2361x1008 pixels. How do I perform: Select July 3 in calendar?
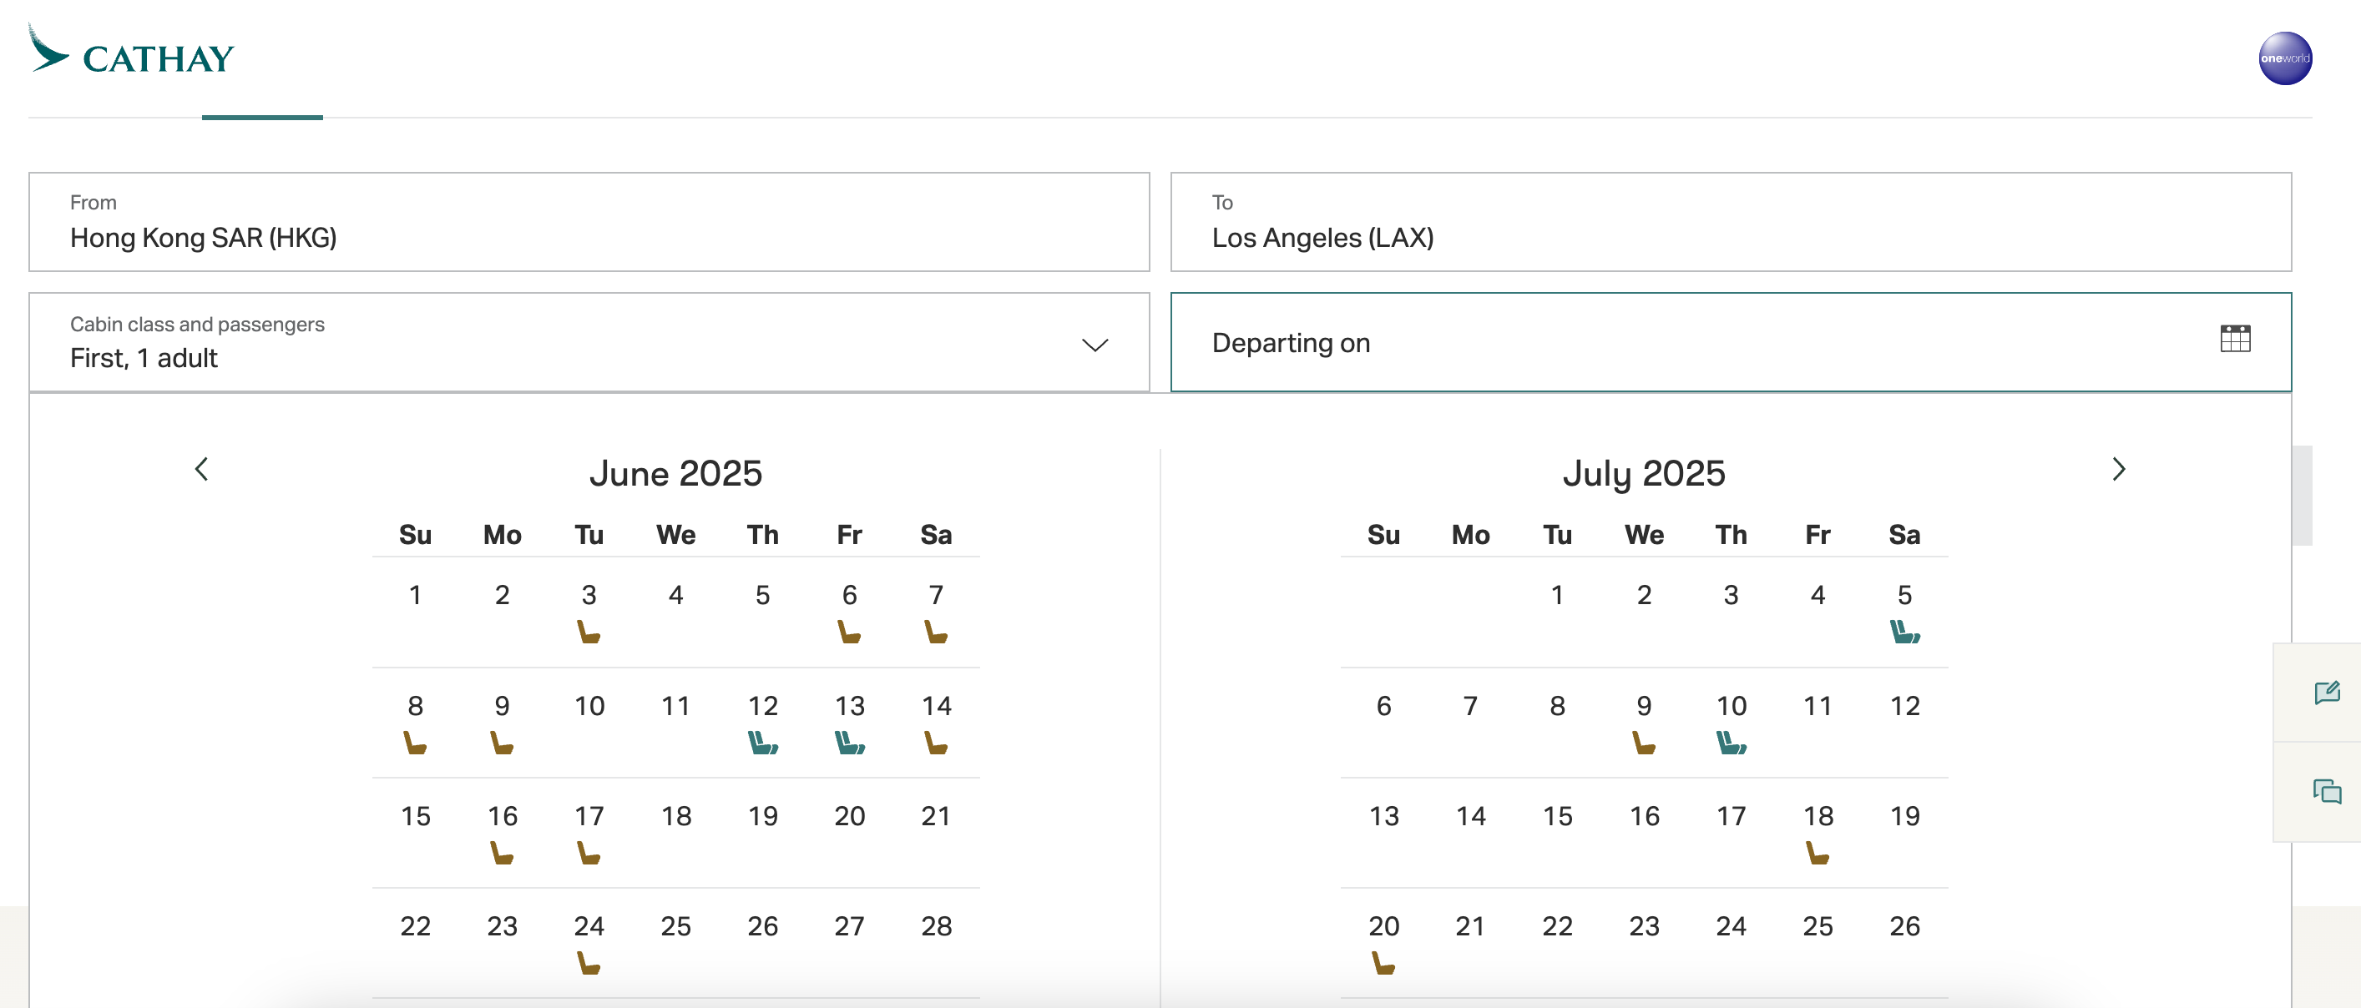coord(1731,595)
